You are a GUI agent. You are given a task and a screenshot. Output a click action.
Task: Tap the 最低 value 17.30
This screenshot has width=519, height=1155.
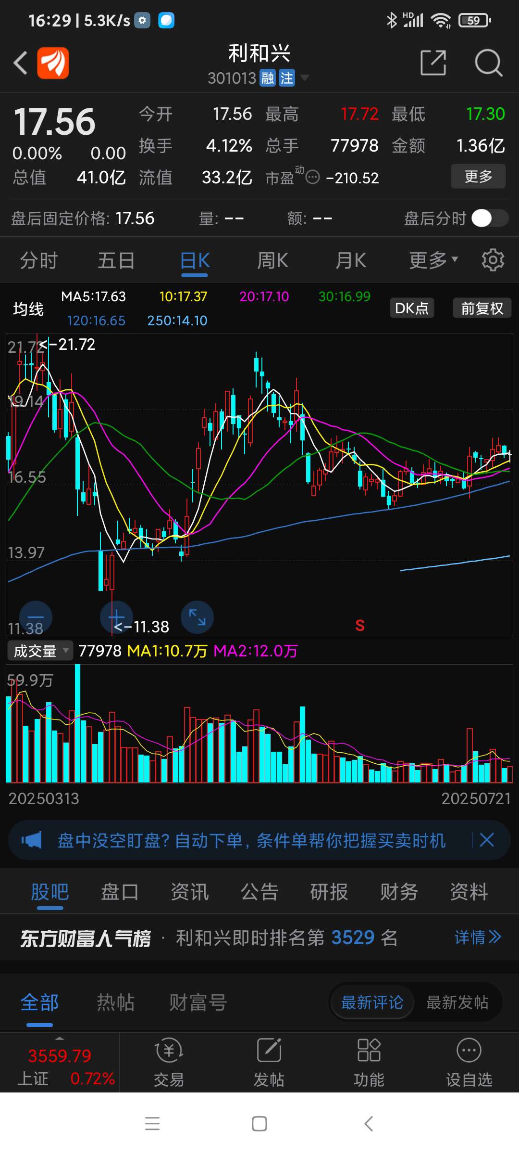485,114
